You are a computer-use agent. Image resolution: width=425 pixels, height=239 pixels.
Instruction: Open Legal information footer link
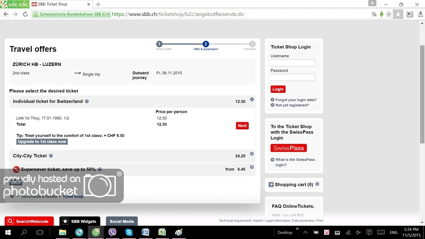click(x=278, y=221)
